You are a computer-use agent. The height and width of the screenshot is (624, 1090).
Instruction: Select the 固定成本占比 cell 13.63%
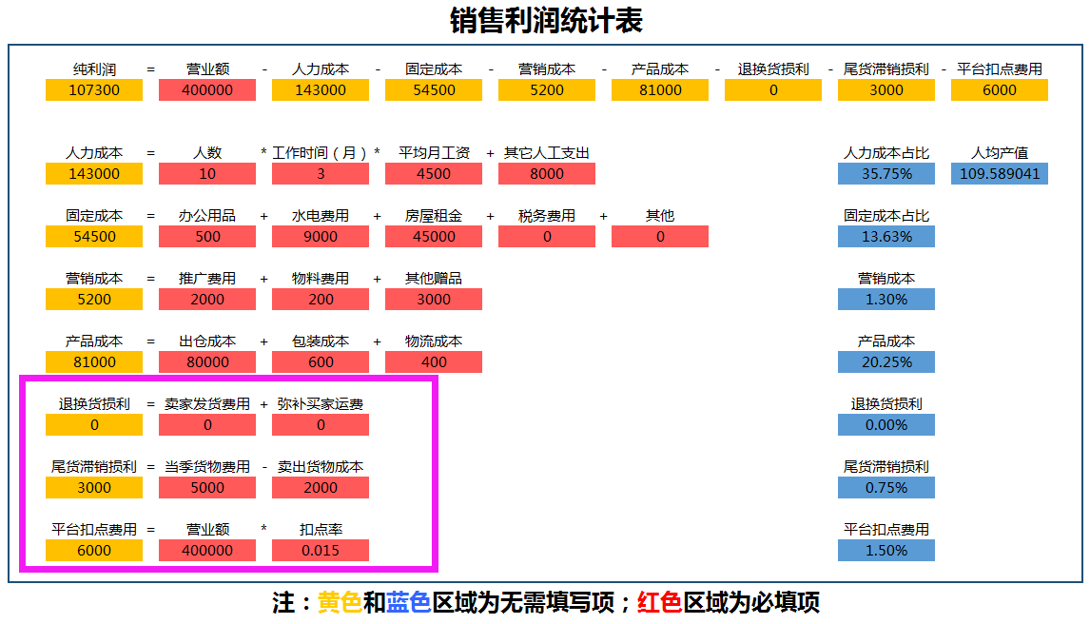(x=886, y=236)
